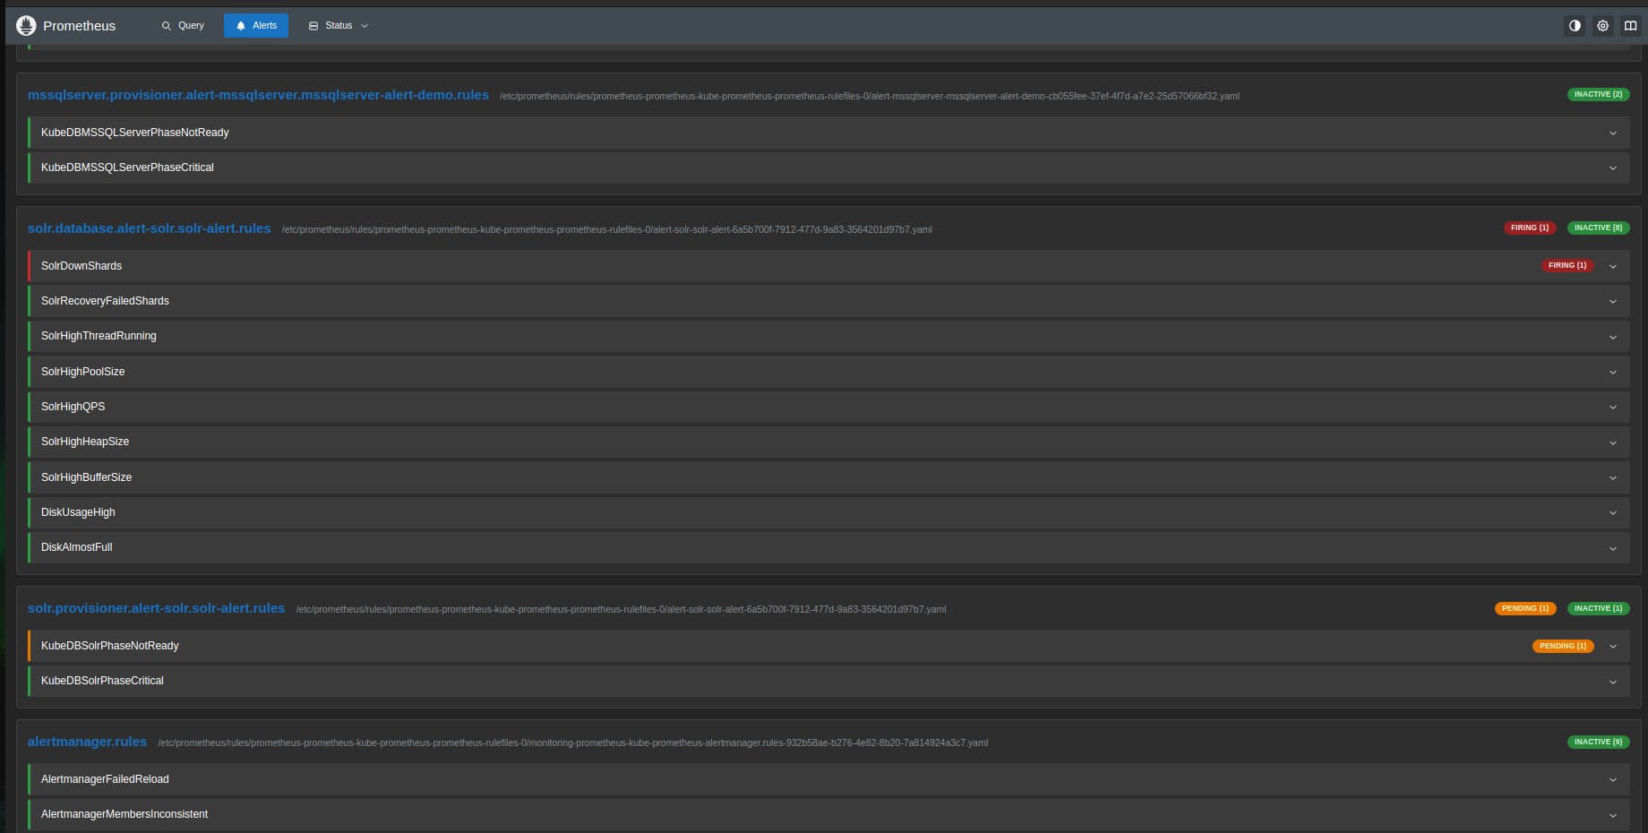Click INACTIVE (8) badge on solr.database group
This screenshot has width=1648, height=833.
(x=1598, y=228)
